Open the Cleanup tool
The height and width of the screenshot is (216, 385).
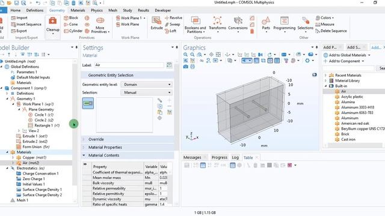[52, 25]
